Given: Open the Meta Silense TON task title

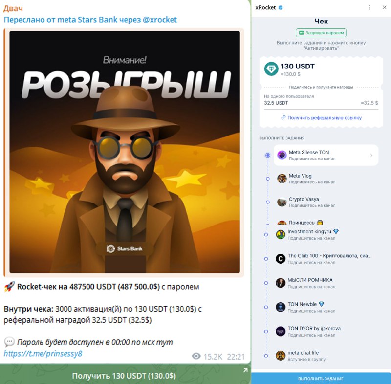Looking at the screenshot, I should click(309, 152).
